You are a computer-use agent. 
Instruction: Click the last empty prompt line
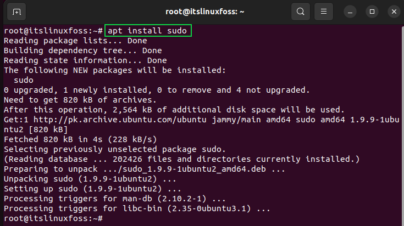coord(53,218)
